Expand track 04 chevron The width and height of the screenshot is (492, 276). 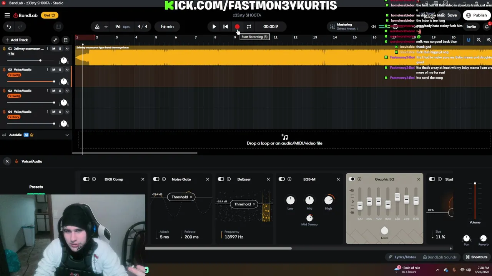pos(67,112)
